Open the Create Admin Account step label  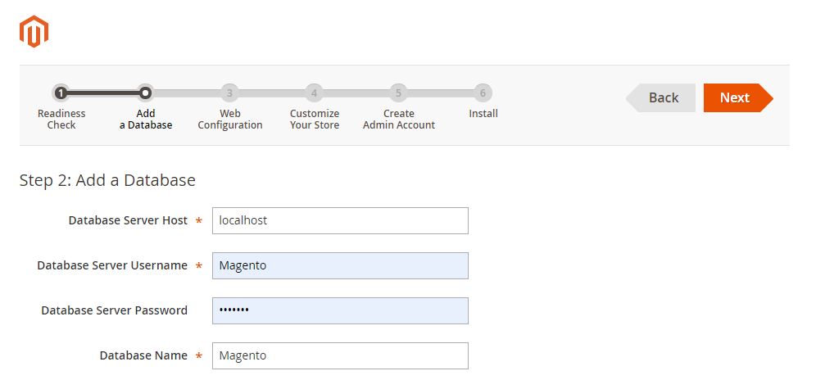click(x=399, y=120)
